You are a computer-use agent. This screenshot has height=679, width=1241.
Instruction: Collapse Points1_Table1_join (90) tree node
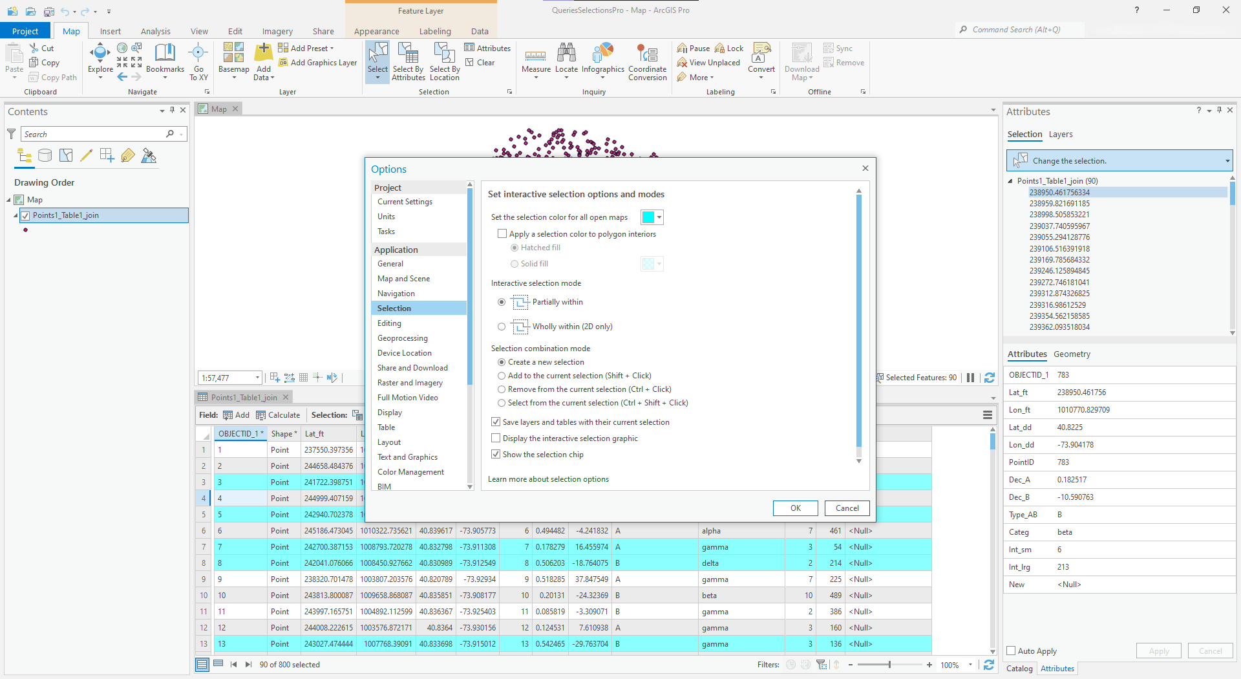click(x=1010, y=181)
